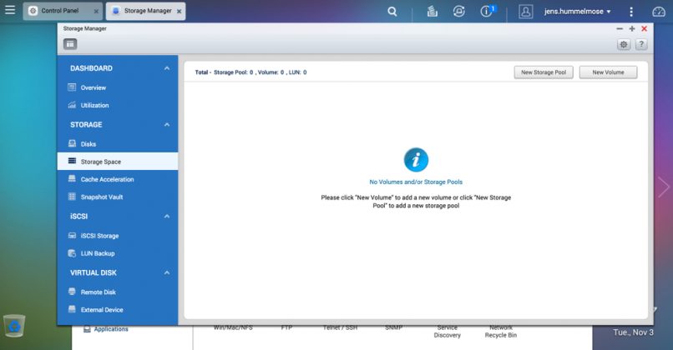
Task: Open LUN Backup in the sidebar
Action: click(x=118, y=253)
